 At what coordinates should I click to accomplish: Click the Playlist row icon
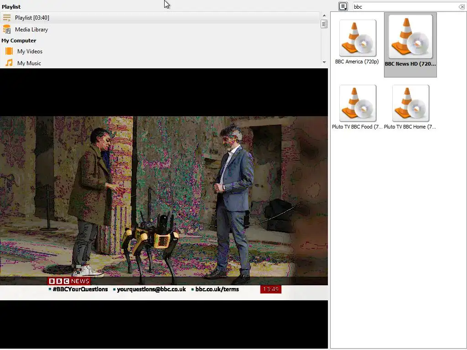pyautogui.click(x=7, y=18)
